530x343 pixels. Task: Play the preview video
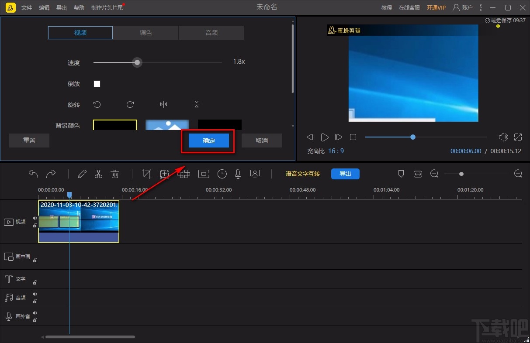325,137
